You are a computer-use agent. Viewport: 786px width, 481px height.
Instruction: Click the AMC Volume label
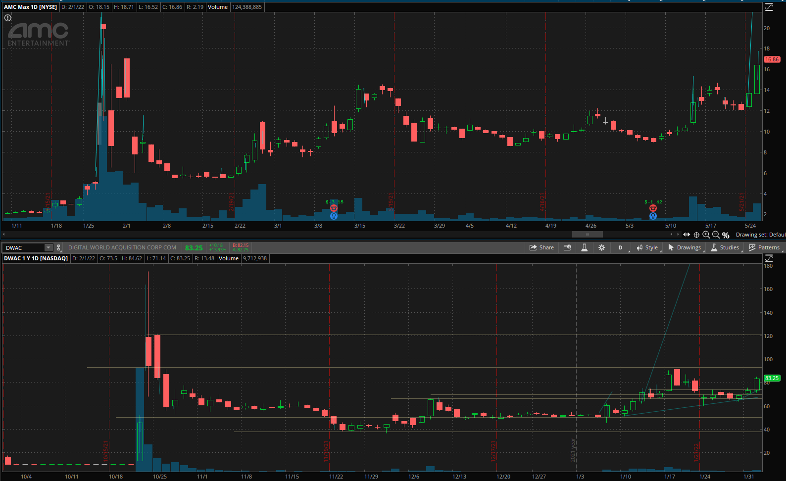point(218,7)
